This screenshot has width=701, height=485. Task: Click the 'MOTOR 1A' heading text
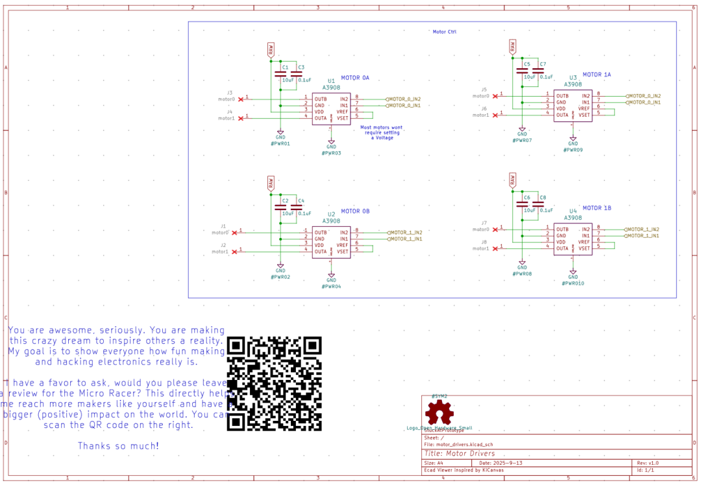[x=597, y=75]
